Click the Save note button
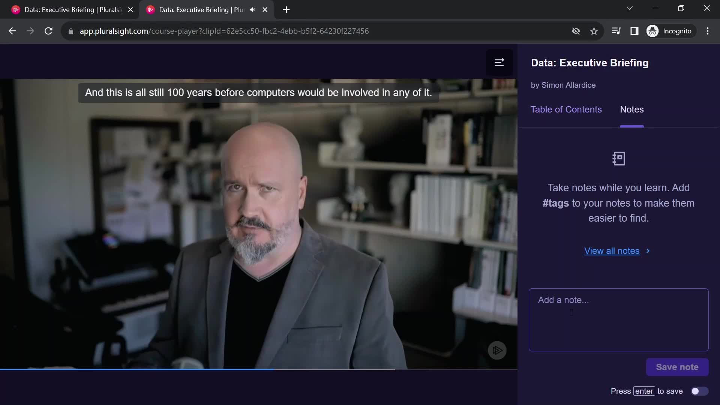Image resolution: width=720 pixels, height=405 pixels. point(677,367)
